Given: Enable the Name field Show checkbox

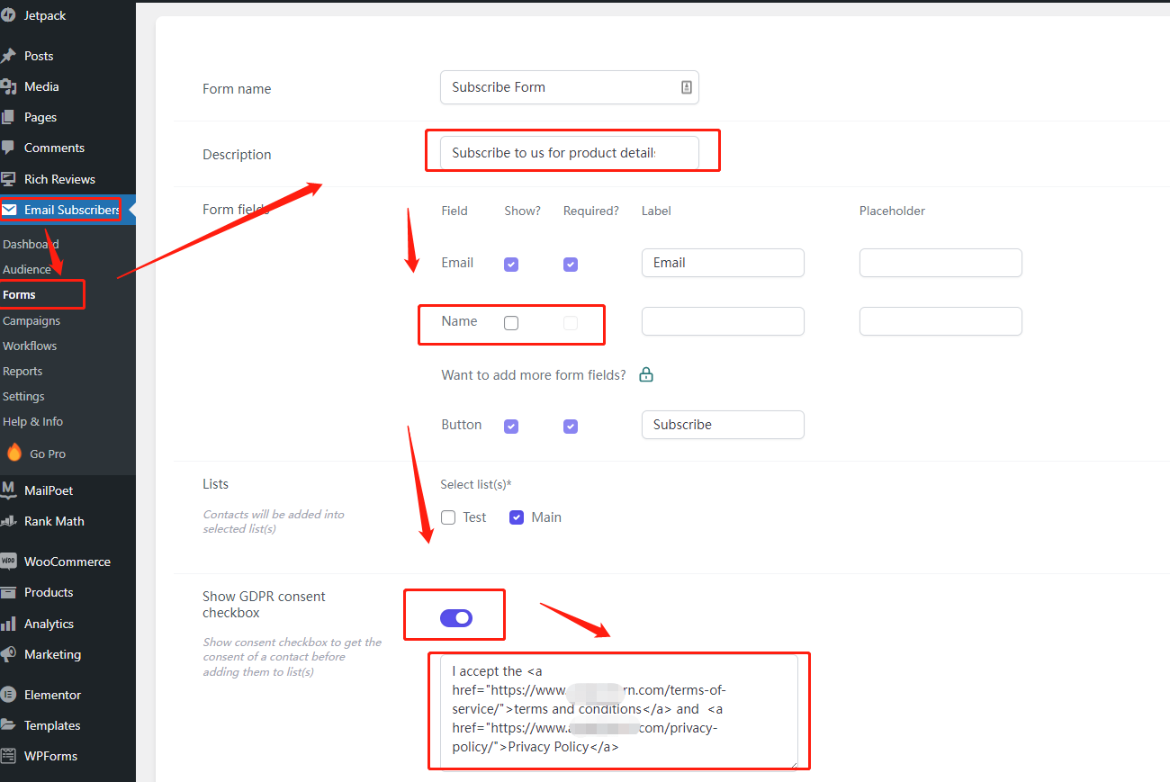Looking at the screenshot, I should point(511,323).
